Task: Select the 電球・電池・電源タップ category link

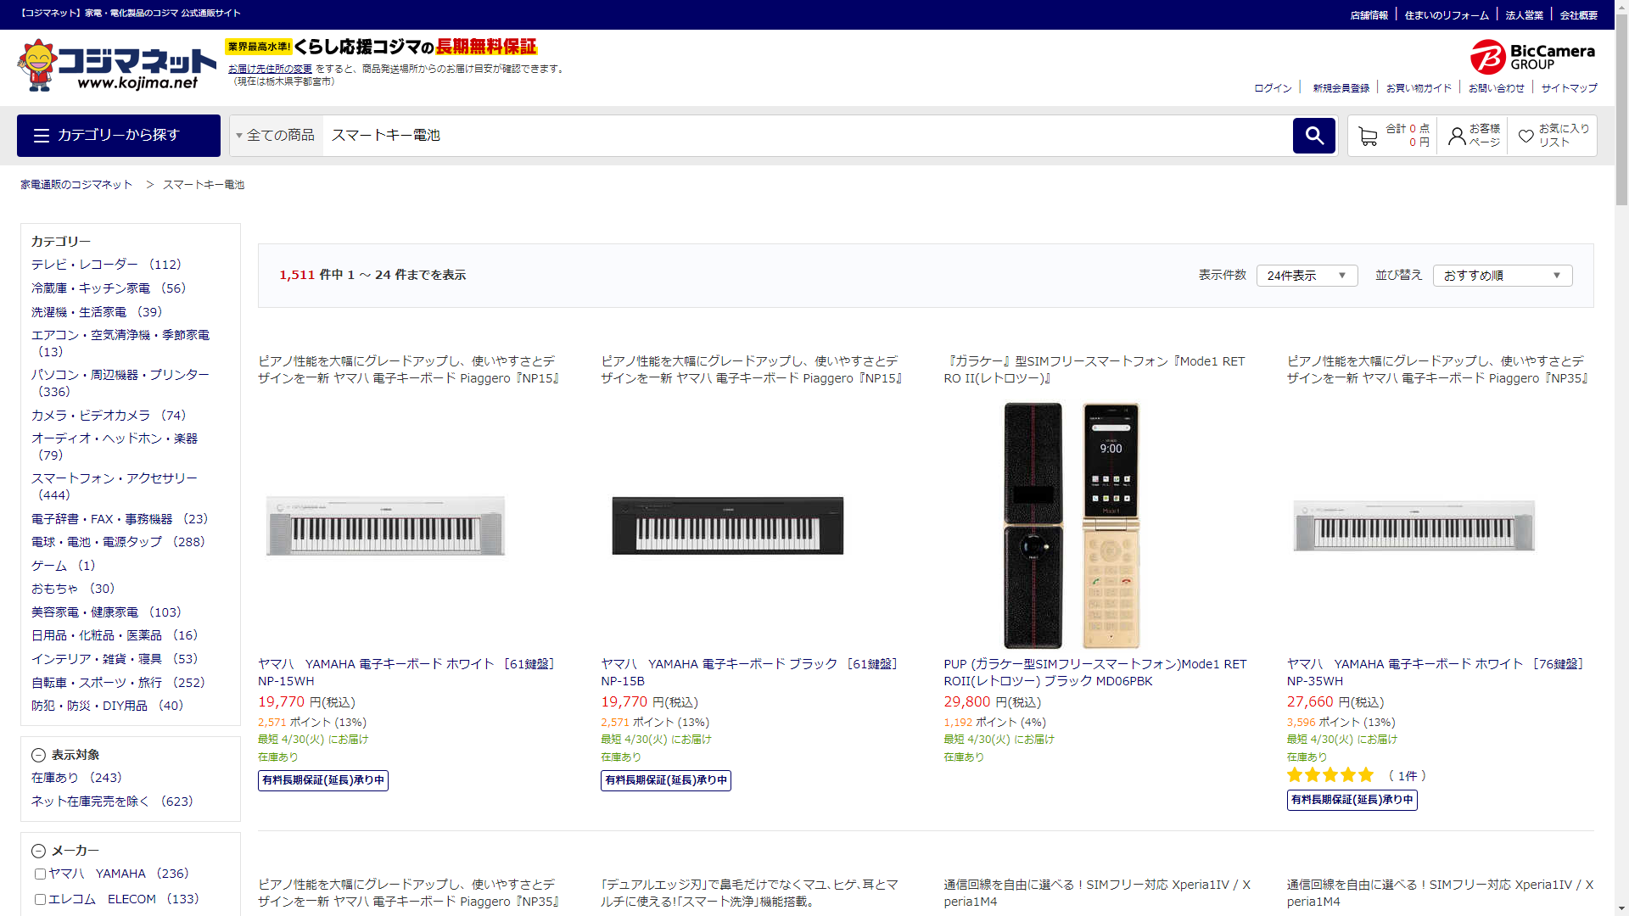Action: click(97, 542)
